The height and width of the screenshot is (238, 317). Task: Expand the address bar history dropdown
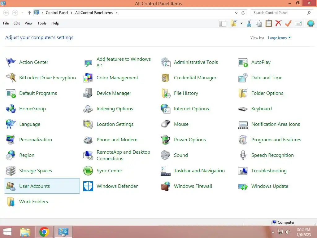tap(236, 13)
